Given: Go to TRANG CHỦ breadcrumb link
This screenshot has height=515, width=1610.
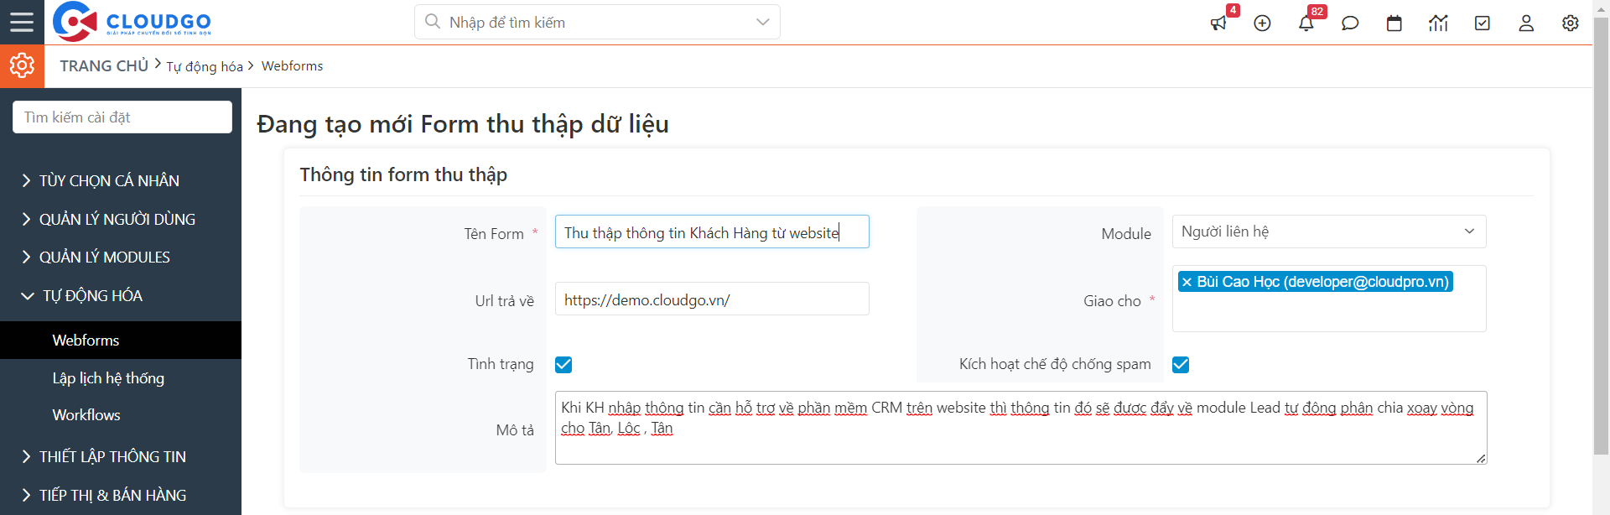Looking at the screenshot, I should click(104, 65).
